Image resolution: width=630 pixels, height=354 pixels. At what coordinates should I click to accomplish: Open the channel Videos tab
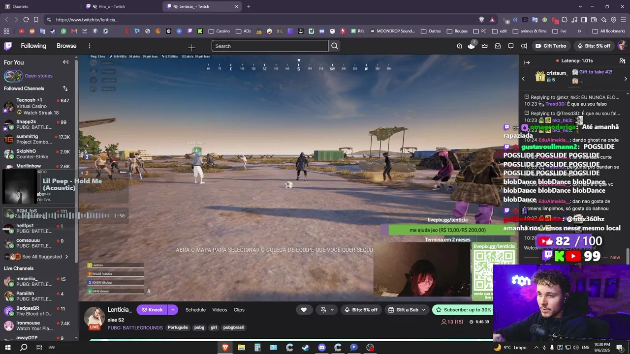click(x=220, y=310)
